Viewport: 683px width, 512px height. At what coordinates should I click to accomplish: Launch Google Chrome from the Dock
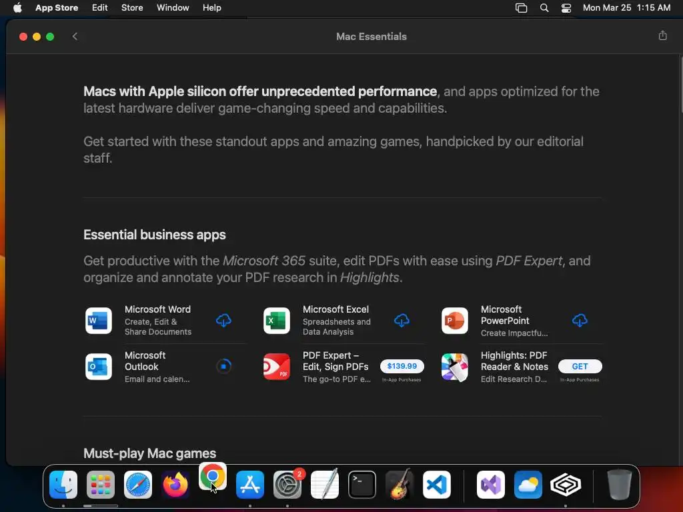213,476
